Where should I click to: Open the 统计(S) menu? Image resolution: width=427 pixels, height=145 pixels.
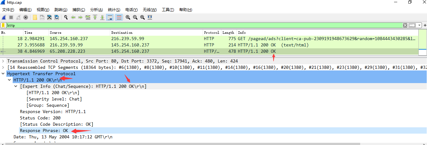point(114,10)
